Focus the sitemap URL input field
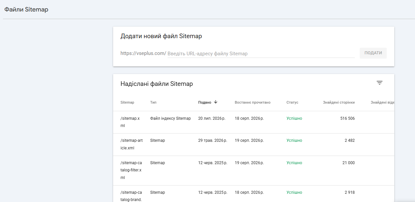 [x=261, y=54]
